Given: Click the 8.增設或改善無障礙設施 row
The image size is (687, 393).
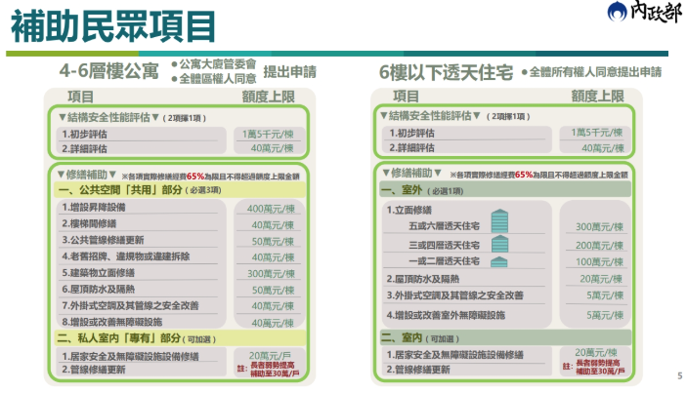Looking at the screenshot, I should coord(112,322).
